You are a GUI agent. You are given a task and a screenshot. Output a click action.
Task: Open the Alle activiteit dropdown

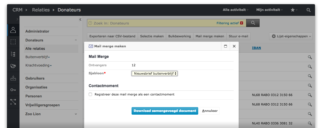[236, 10]
